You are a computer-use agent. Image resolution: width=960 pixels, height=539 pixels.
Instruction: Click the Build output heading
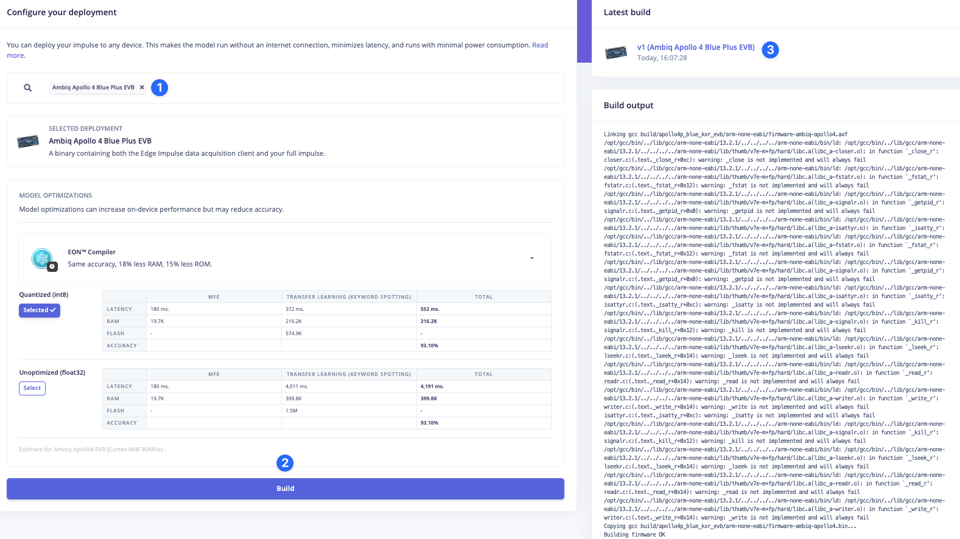point(628,105)
